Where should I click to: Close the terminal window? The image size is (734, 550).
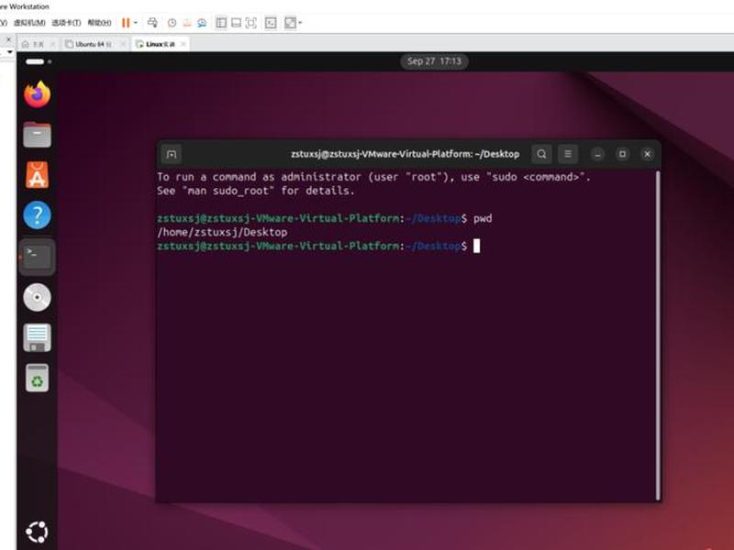tap(648, 154)
